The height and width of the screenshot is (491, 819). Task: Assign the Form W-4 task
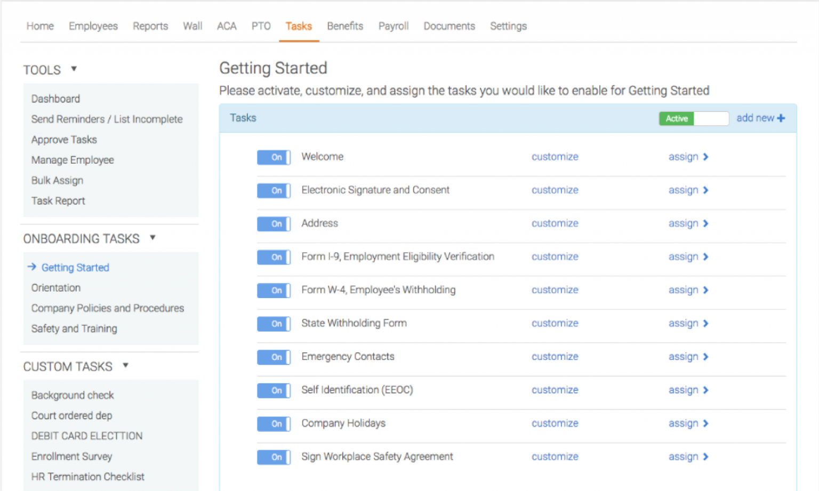click(683, 290)
